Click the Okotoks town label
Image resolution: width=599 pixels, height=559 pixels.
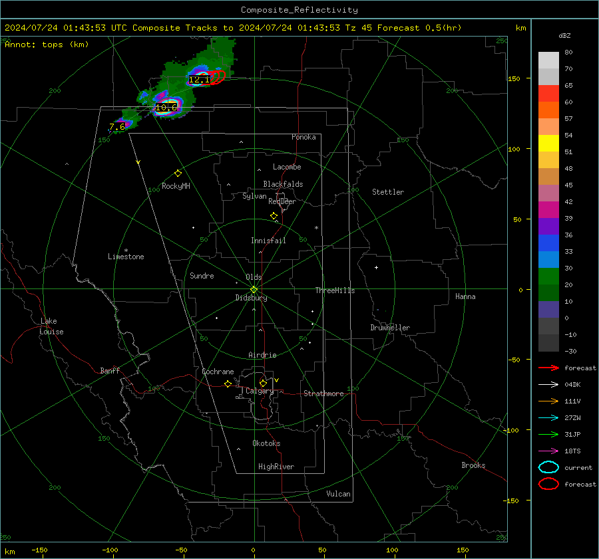[266, 443]
